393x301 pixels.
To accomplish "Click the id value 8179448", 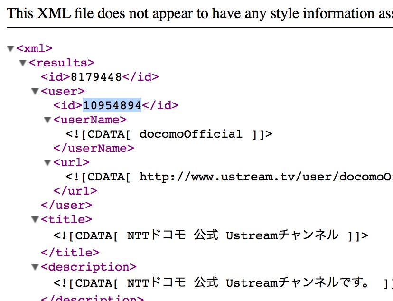I will (x=96, y=77).
